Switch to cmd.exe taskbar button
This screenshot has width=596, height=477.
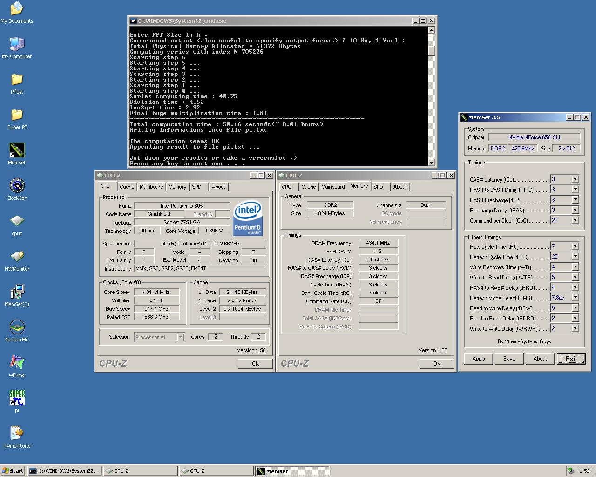pos(64,471)
